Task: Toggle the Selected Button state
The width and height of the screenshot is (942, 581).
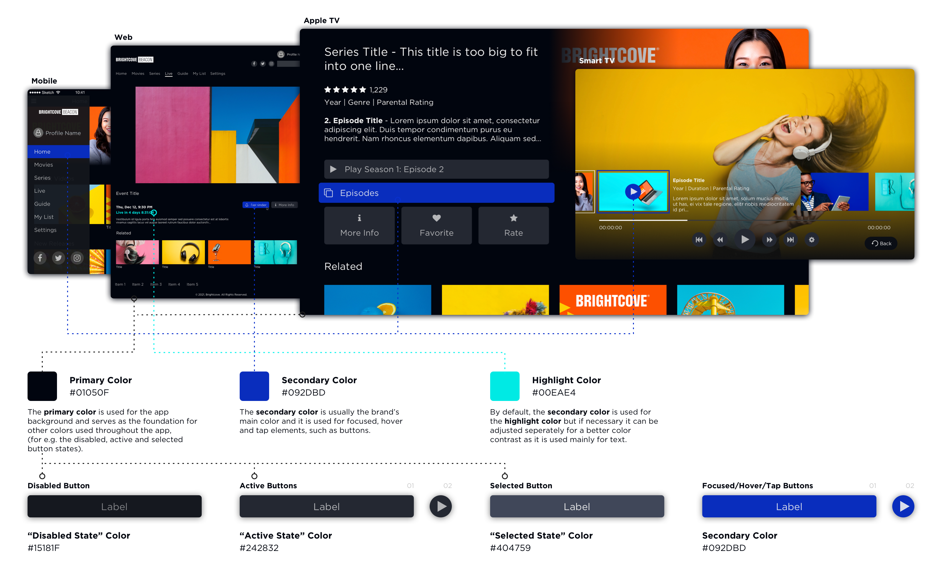Action: pyautogui.click(x=577, y=507)
